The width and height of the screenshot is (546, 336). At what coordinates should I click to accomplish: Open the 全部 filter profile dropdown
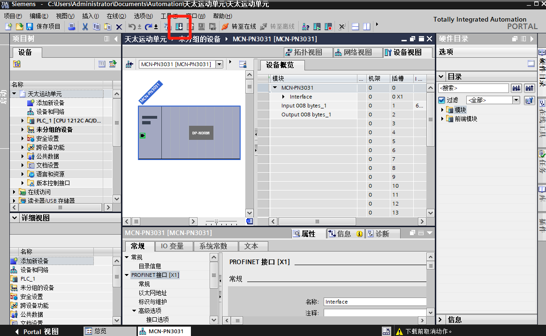click(516, 100)
